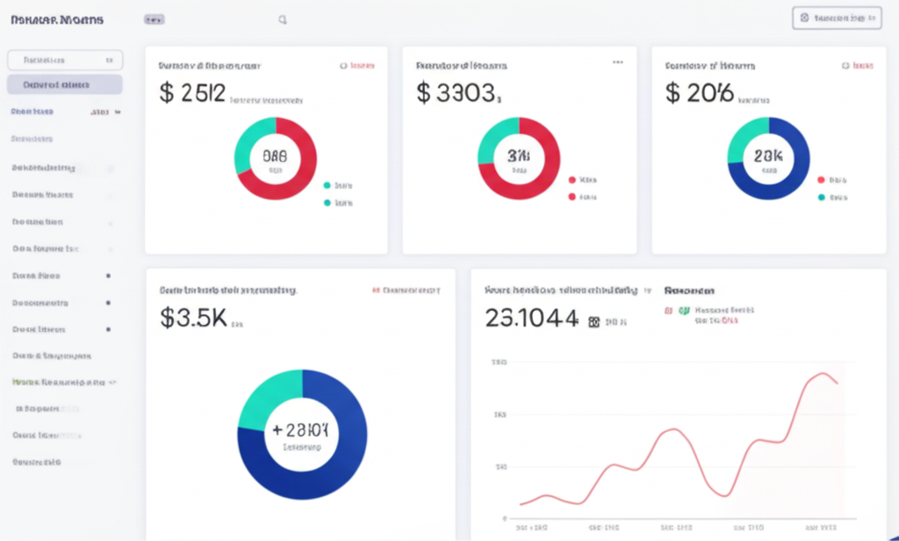This screenshot has height=541, width=899.
Task: Click the donut chart showing +2,304
Action: point(302,434)
